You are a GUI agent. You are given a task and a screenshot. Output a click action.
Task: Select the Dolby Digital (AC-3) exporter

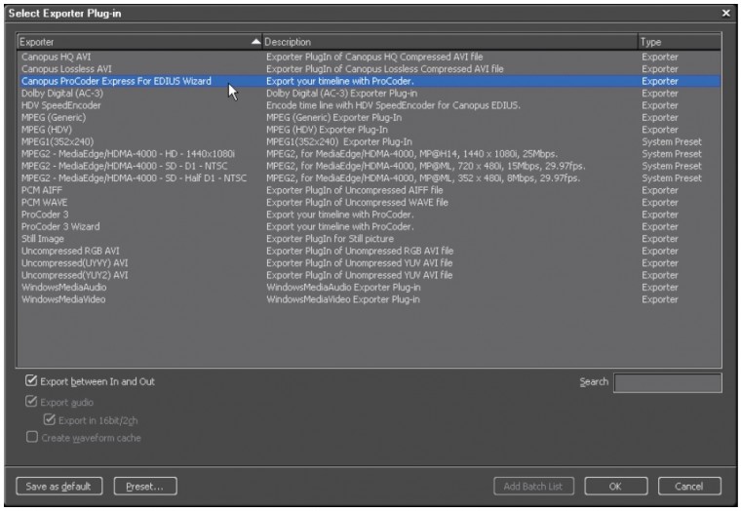point(369,93)
